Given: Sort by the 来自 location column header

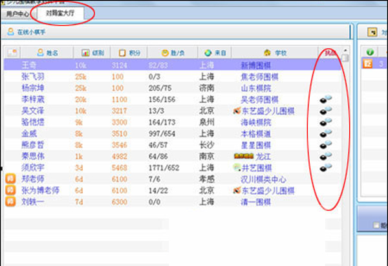Looking at the screenshot, I should click(215, 53).
